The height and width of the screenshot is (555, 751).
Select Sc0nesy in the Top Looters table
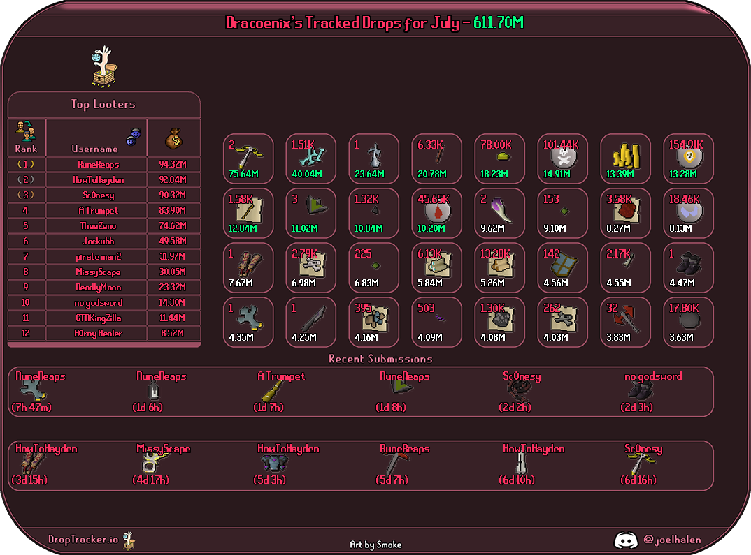(98, 195)
